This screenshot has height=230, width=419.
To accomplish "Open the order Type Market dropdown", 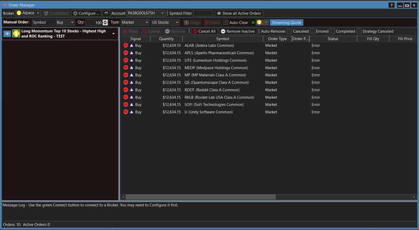I will [x=135, y=22].
